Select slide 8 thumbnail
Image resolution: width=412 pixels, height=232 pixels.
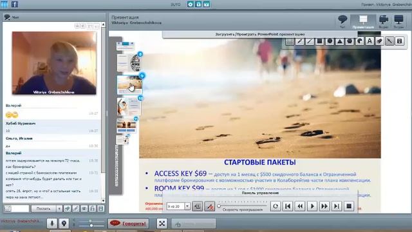(129, 63)
